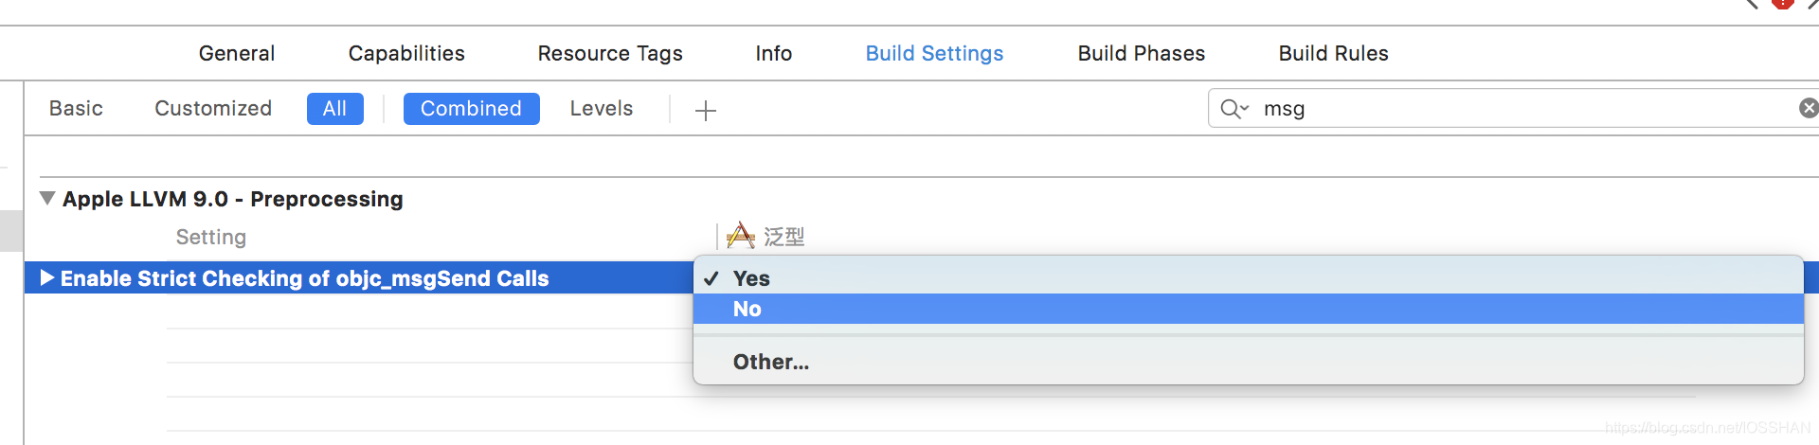This screenshot has height=445, width=1819.
Task: Open the General tab
Action: click(237, 54)
